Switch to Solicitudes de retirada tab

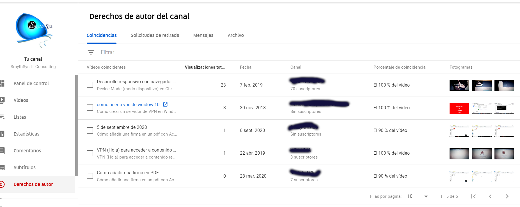click(155, 35)
